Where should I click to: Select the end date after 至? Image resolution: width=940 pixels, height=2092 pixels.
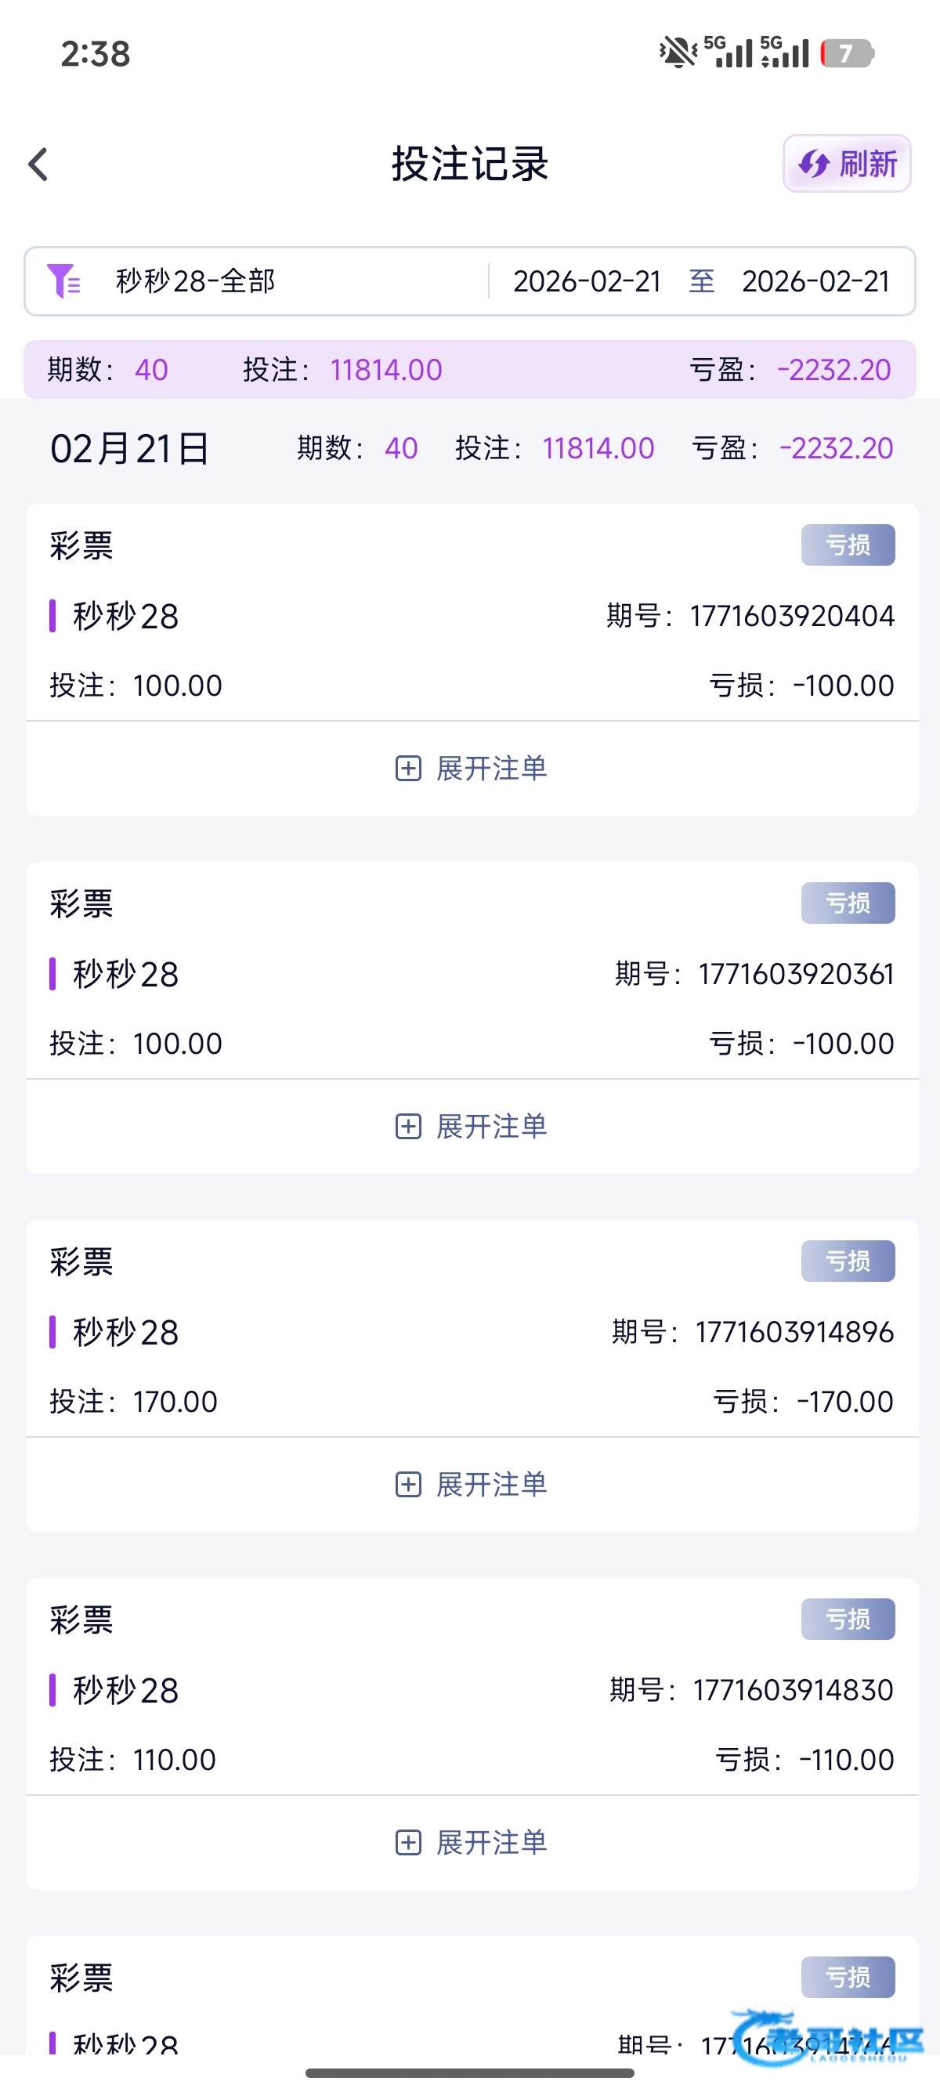pos(815,281)
